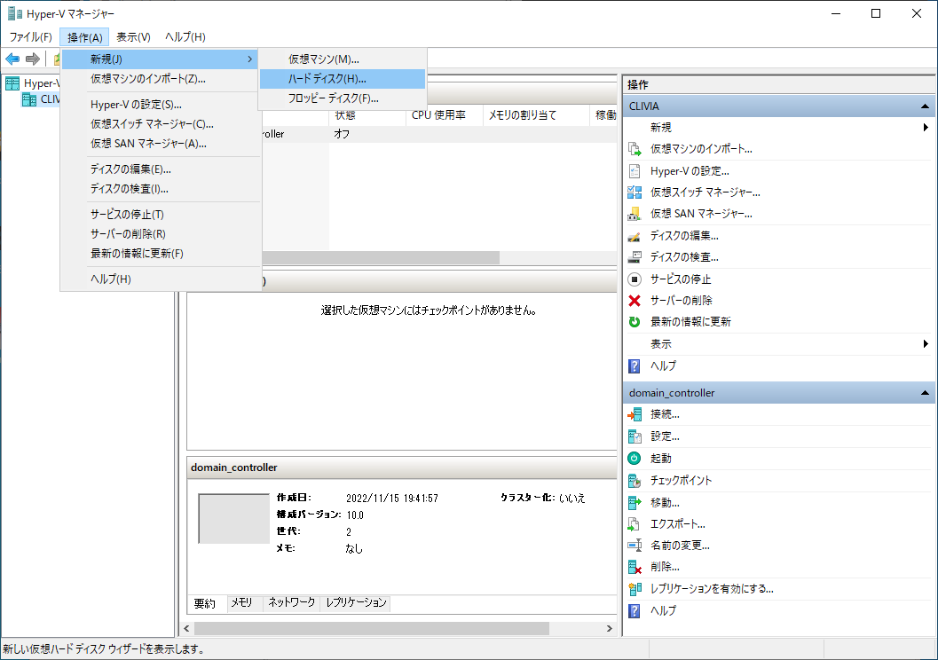The image size is (938, 660).
Task: Open the 操作(A) menu in the menu bar
Action: [84, 37]
